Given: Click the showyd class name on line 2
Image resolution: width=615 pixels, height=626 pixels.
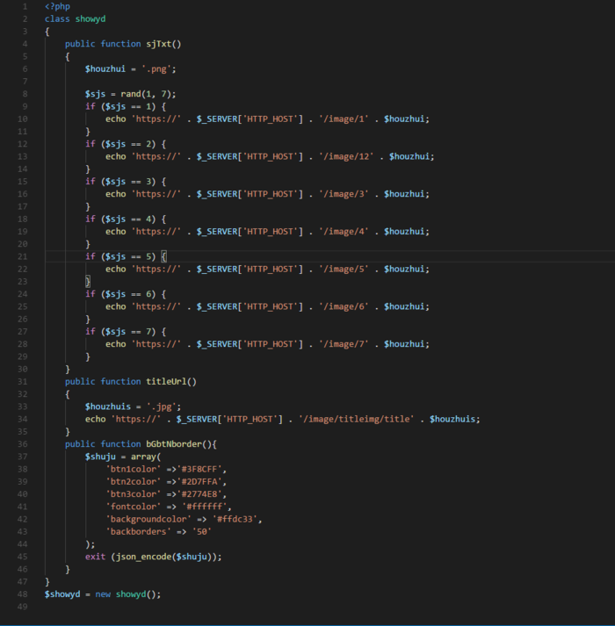Looking at the screenshot, I should coord(90,19).
